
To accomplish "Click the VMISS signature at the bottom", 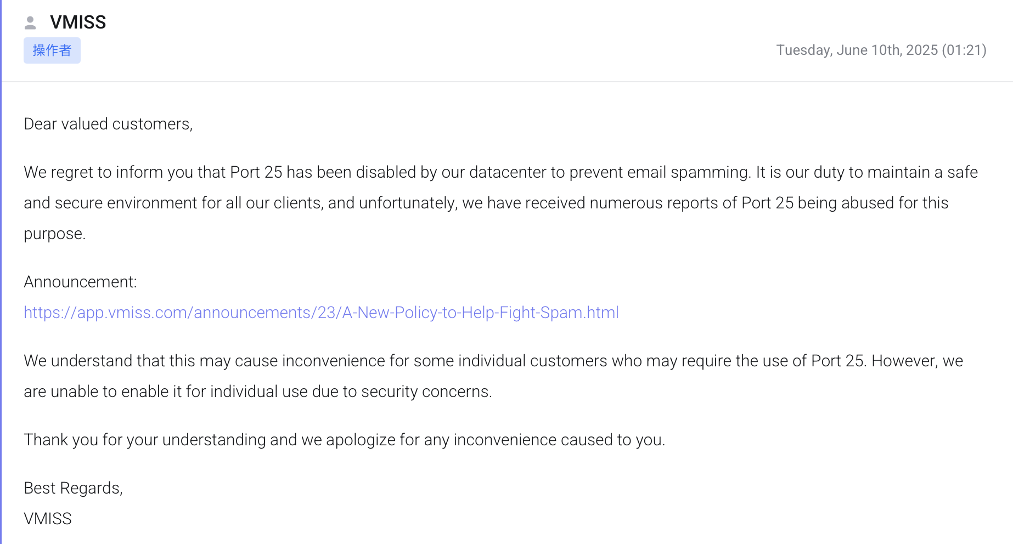I will (48, 519).
